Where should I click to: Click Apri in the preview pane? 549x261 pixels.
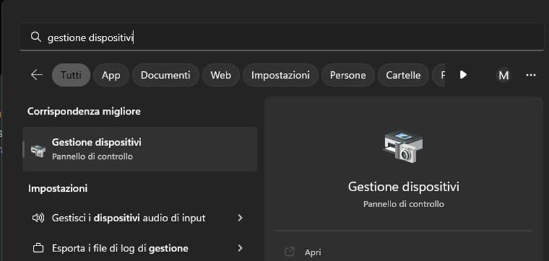point(313,252)
